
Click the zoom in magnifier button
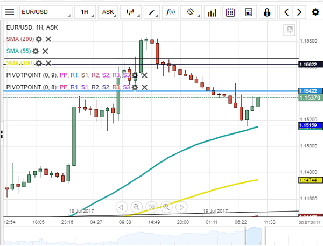tap(166, 207)
